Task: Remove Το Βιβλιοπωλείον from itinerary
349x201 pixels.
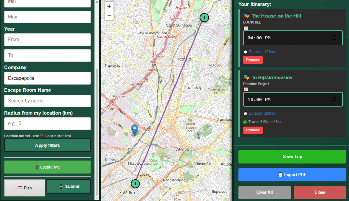Action: 253,130
